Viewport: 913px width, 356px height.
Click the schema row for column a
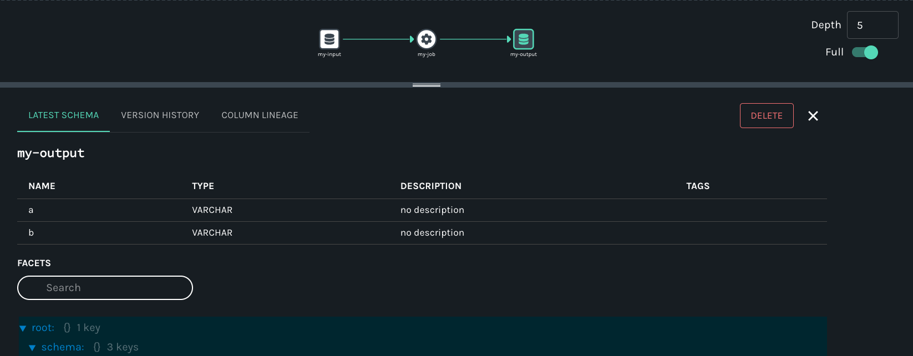pos(422,210)
